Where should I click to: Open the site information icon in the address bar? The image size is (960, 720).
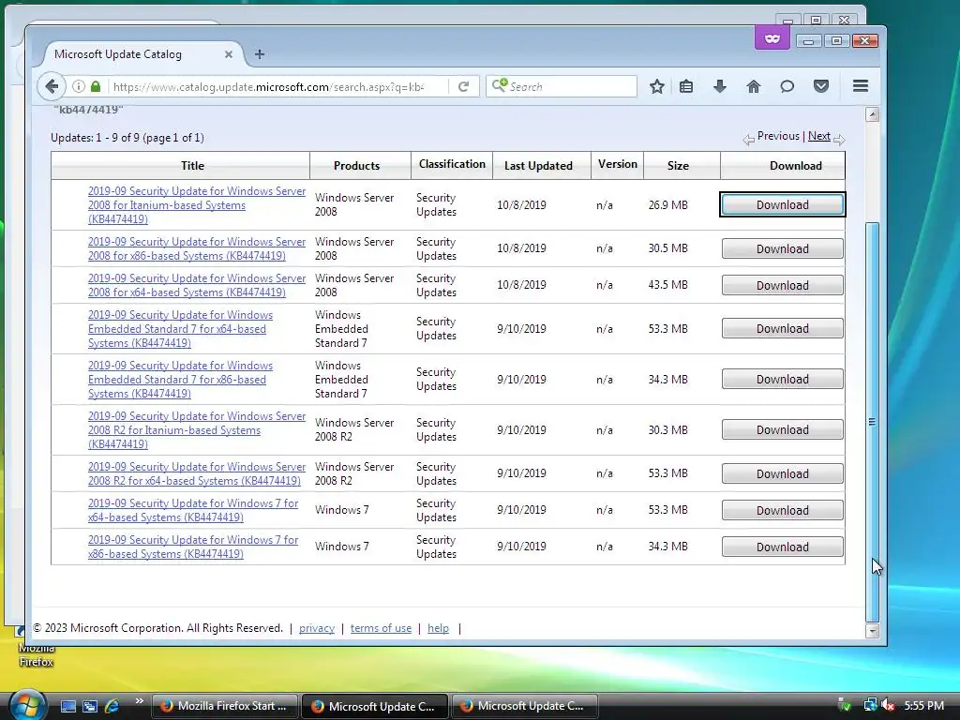tap(79, 86)
